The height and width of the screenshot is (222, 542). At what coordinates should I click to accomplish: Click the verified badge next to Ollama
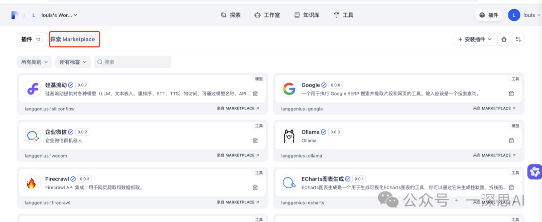pyautogui.click(x=324, y=132)
